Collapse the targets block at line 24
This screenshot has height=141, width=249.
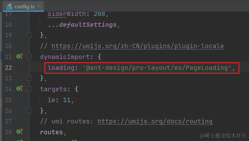coord(29,89)
